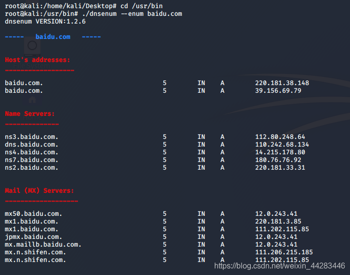Select IP 12.0.243.41 in the mx.maillb row

click(x=276, y=244)
